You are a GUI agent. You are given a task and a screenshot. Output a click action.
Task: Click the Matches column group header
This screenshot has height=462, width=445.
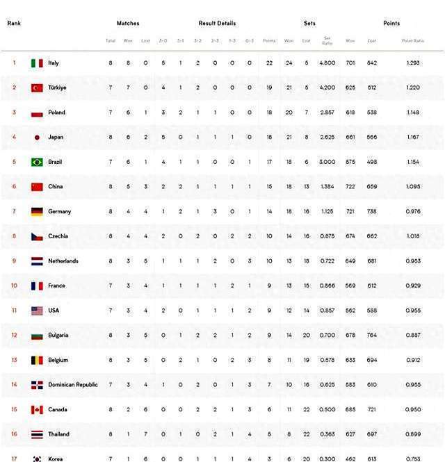point(128,24)
